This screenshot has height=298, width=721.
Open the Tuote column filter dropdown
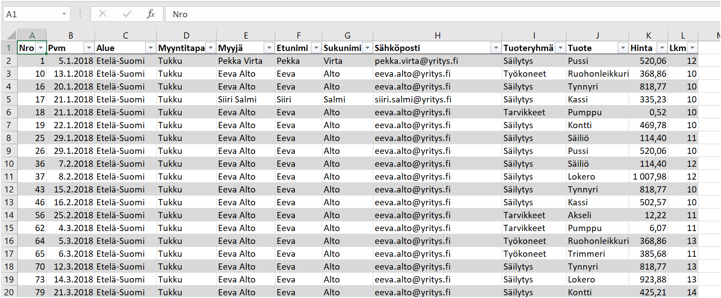tap(623, 48)
